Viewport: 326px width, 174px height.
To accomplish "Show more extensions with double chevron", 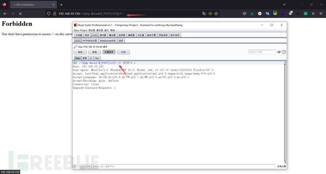I will coord(313,14).
